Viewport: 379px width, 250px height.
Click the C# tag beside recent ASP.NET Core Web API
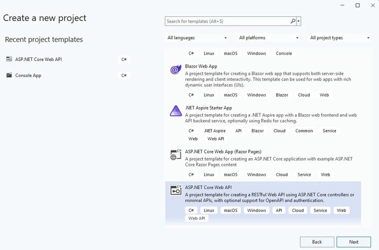tap(124, 59)
